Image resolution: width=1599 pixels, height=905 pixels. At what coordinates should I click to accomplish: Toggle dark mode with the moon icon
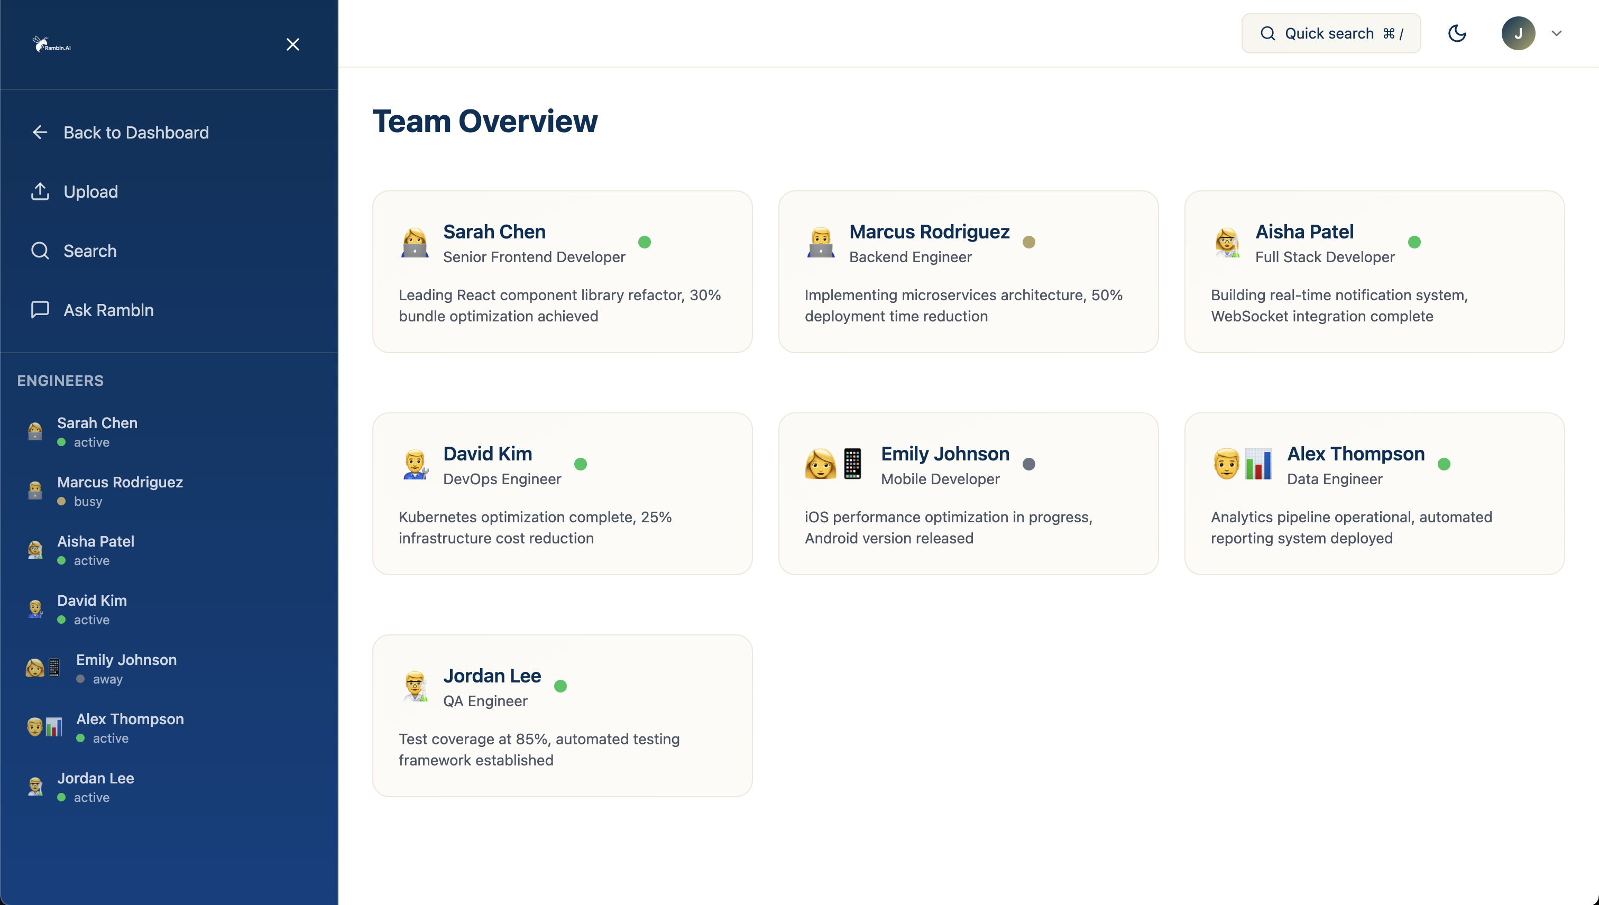click(1457, 33)
